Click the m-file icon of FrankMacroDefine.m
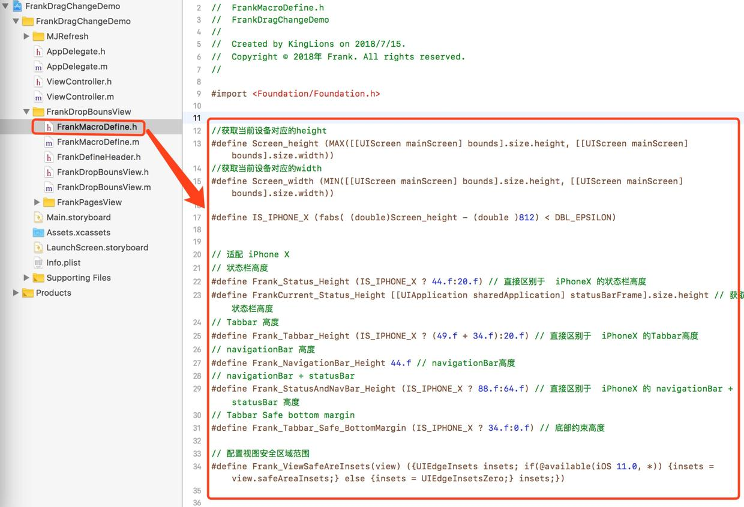Viewport: 744px width, 507px height. pyautogui.click(x=49, y=142)
